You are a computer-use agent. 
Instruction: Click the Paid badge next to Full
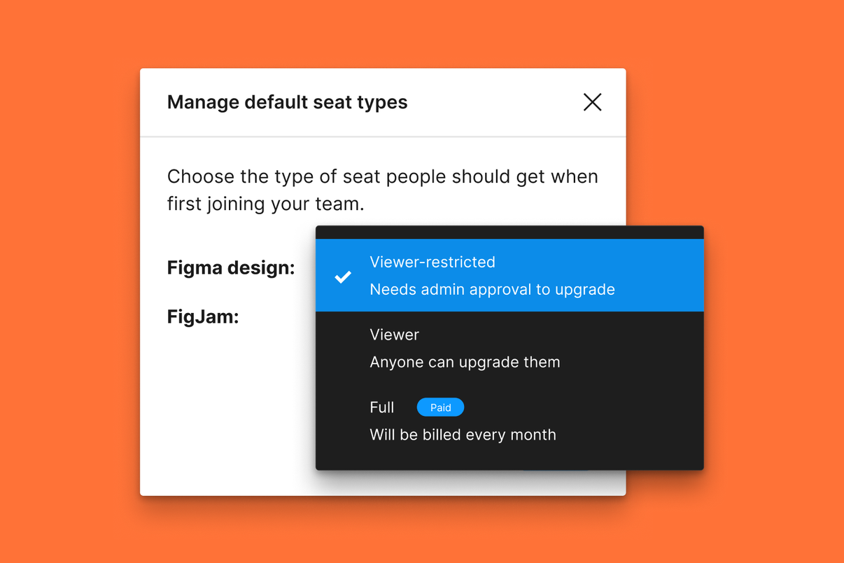click(x=440, y=408)
